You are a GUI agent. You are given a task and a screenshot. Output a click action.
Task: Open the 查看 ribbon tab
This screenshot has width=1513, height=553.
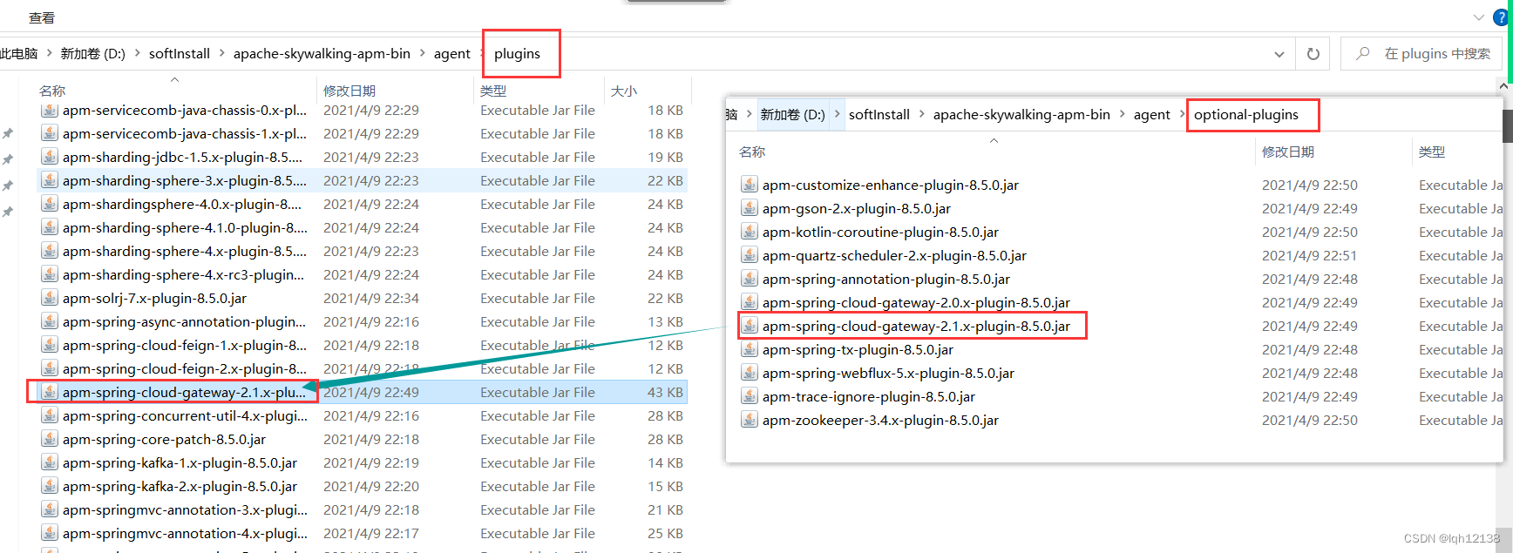[x=42, y=17]
